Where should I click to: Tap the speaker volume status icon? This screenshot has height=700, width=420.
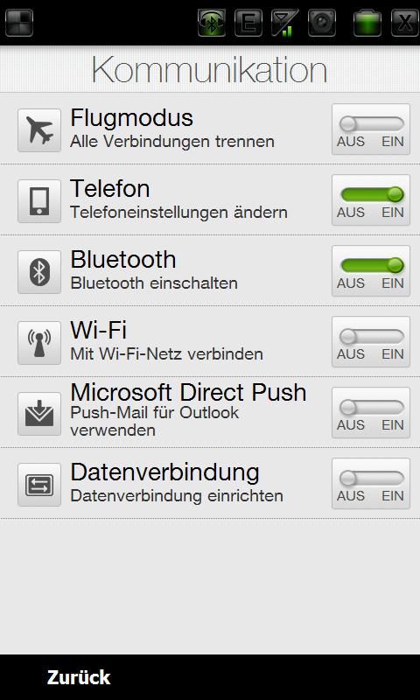(322, 23)
